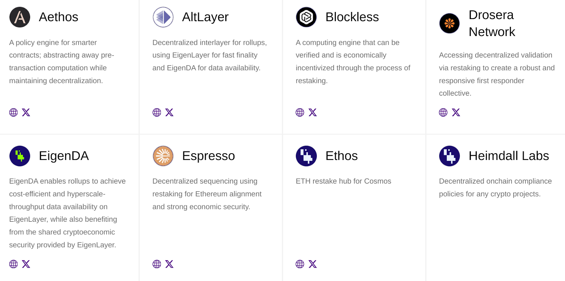The width and height of the screenshot is (565, 281).
Task: Select the Heimdall Labs card title
Action: 509,156
